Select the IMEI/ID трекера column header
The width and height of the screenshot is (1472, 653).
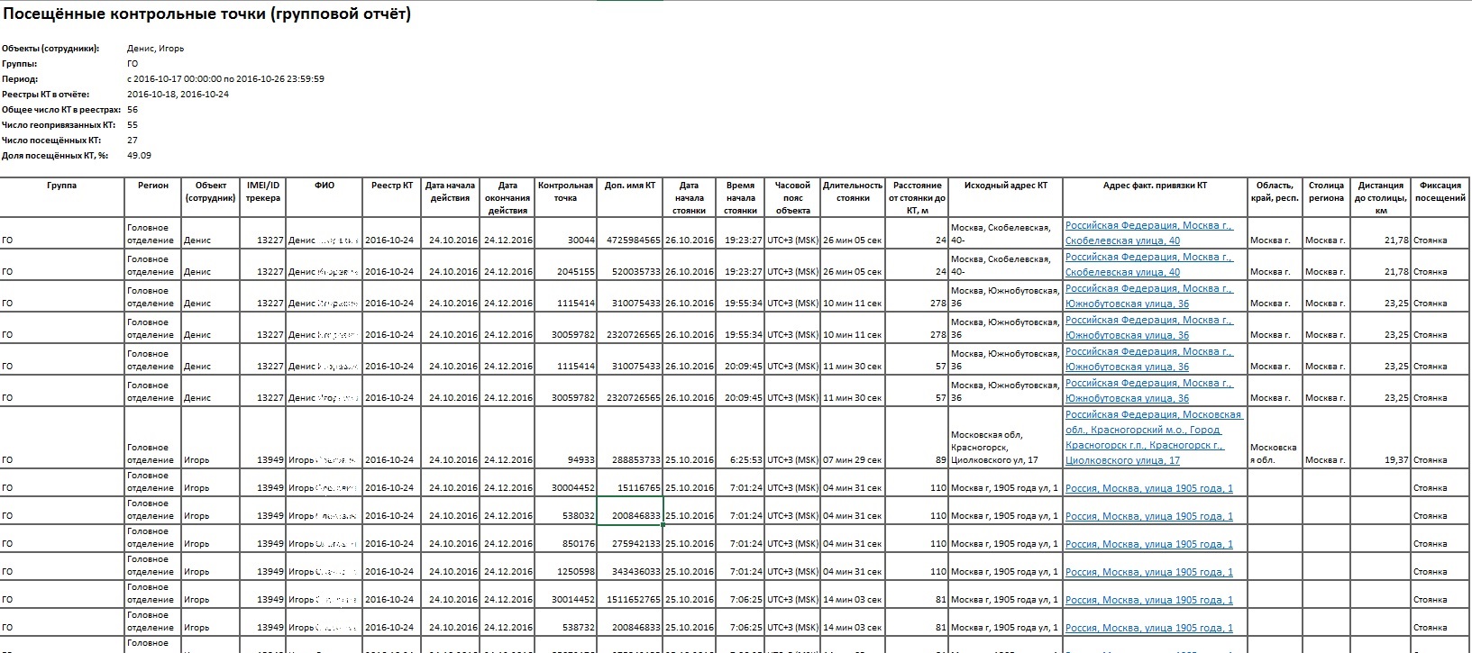[263, 192]
